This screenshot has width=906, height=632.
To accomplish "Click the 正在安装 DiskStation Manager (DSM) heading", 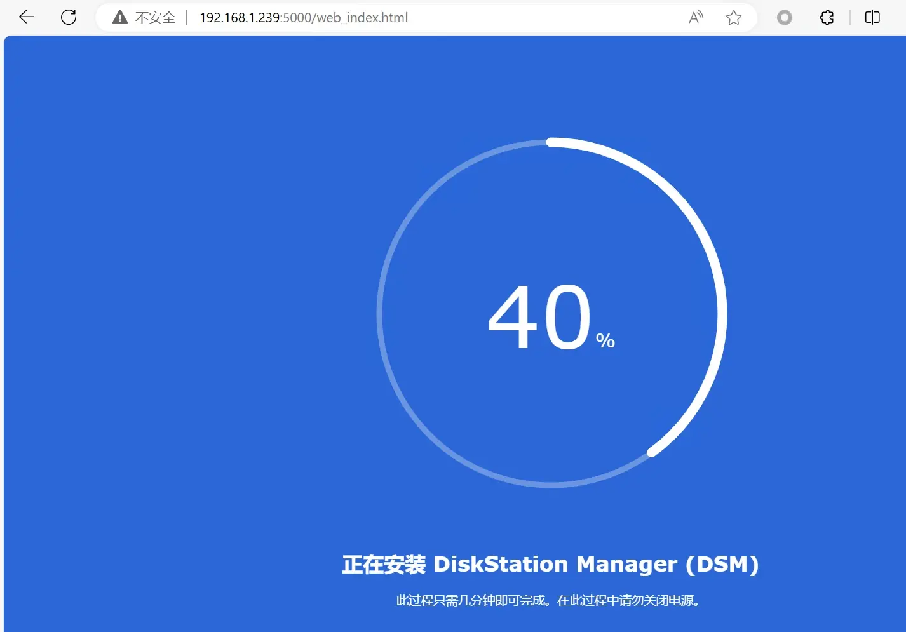I will 550,564.
